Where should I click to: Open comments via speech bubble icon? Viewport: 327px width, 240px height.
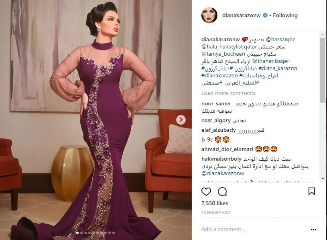(x=222, y=192)
